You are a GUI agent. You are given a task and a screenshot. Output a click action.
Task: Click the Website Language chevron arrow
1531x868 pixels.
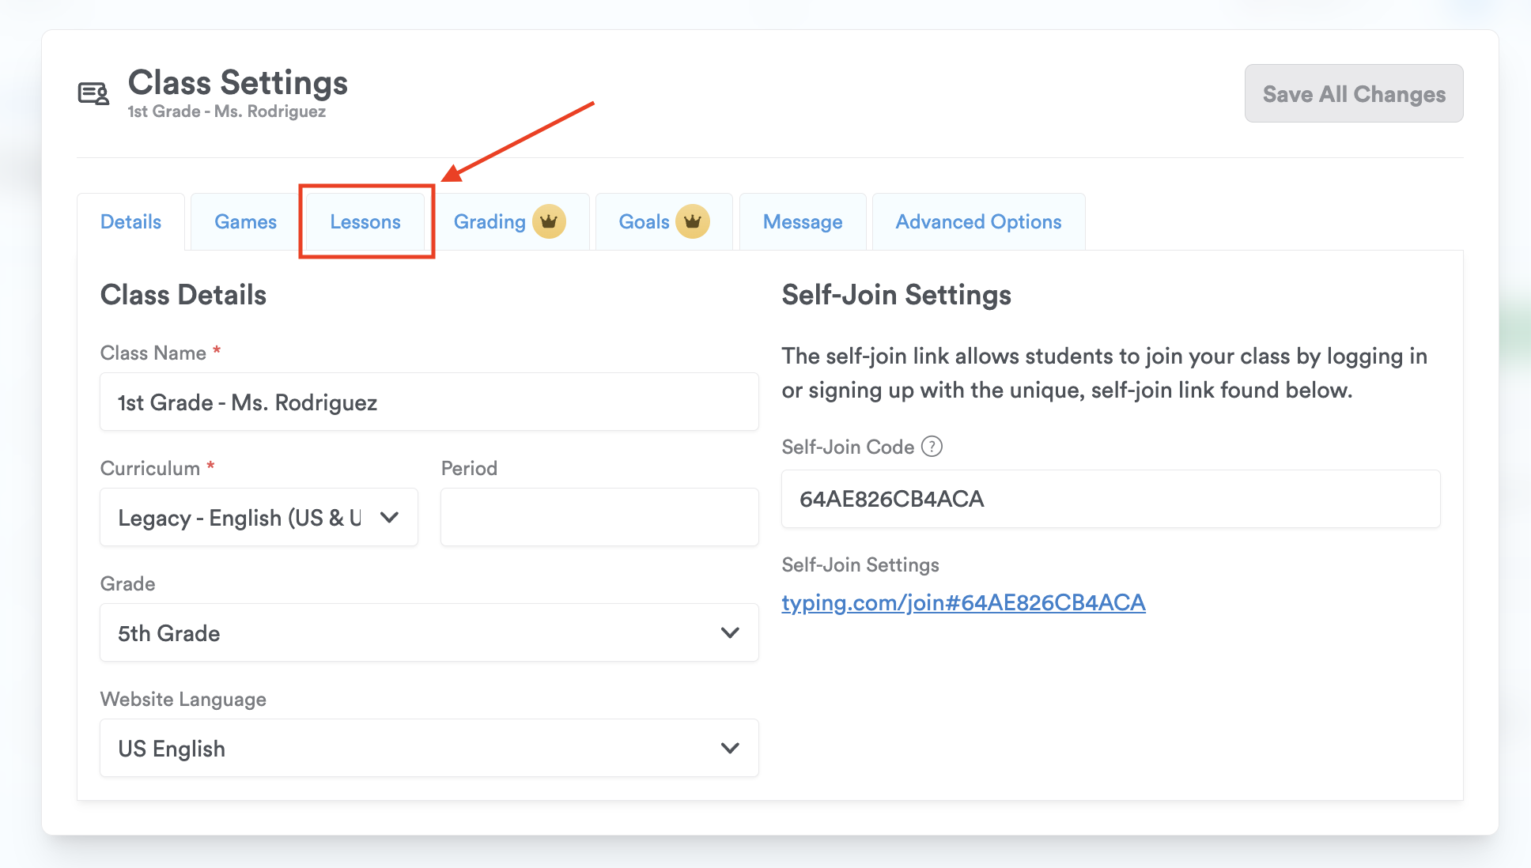tap(730, 748)
